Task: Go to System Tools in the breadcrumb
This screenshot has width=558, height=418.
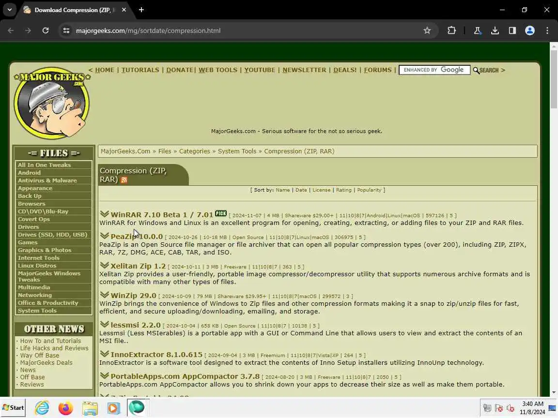Action: (x=237, y=151)
